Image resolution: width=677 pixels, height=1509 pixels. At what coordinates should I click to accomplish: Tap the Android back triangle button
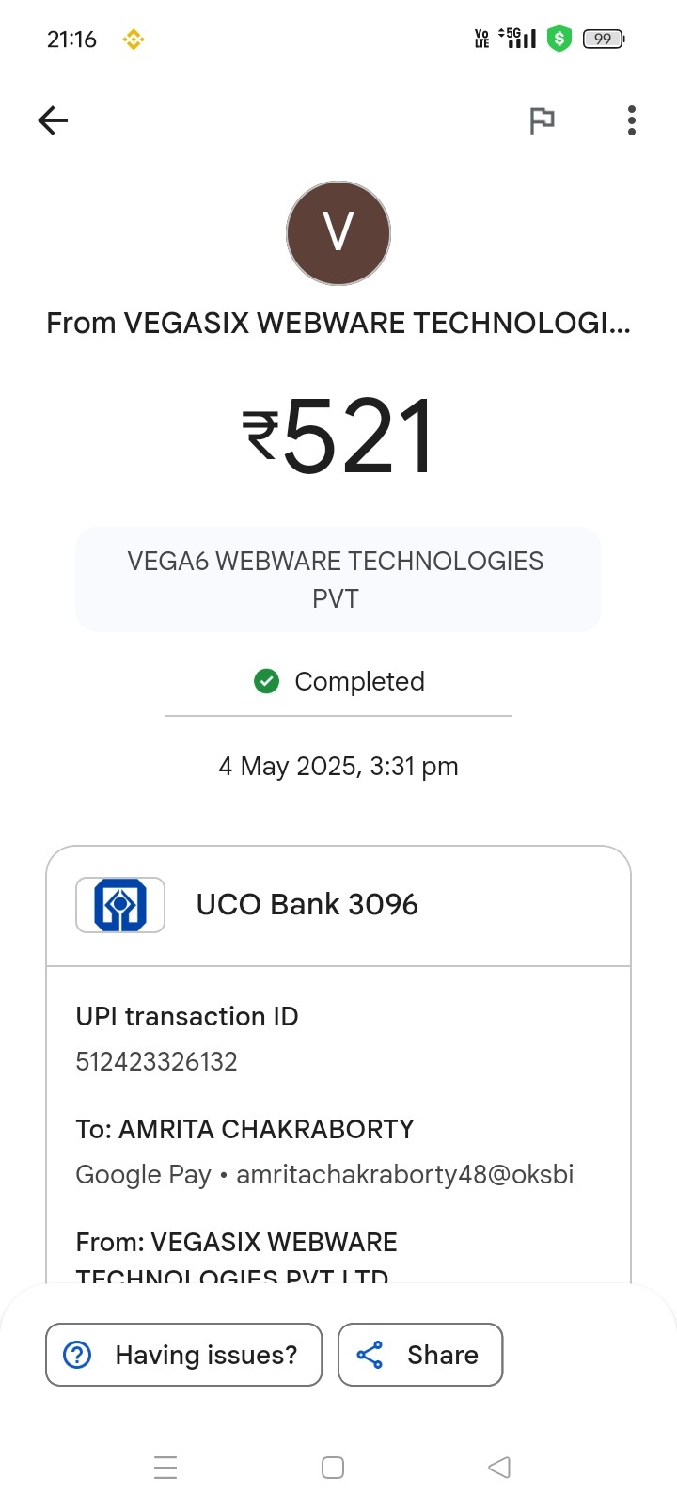coord(499,1468)
